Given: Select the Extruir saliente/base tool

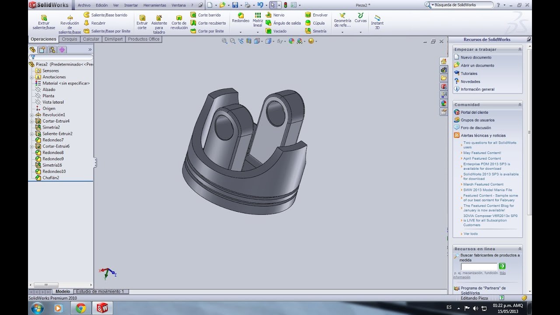Looking at the screenshot, I should (44, 22).
